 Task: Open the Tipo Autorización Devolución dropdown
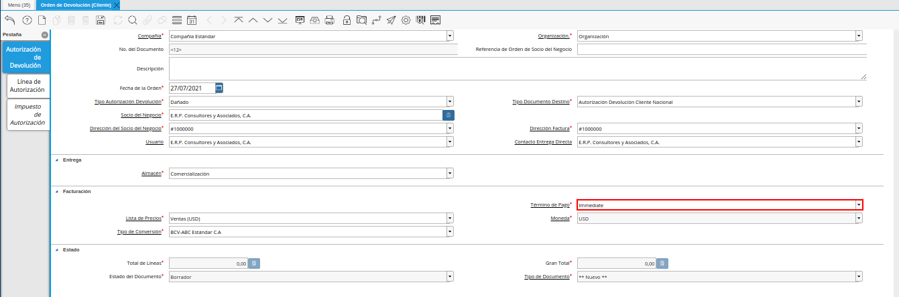pyautogui.click(x=449, y=102)
